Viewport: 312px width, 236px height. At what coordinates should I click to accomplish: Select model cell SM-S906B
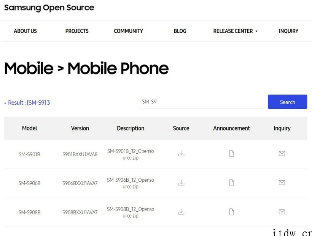[x=29, y=183]
